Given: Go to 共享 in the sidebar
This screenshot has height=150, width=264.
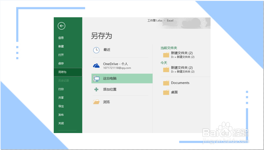Looking at the screenshot, I should (x=61, y=98).
